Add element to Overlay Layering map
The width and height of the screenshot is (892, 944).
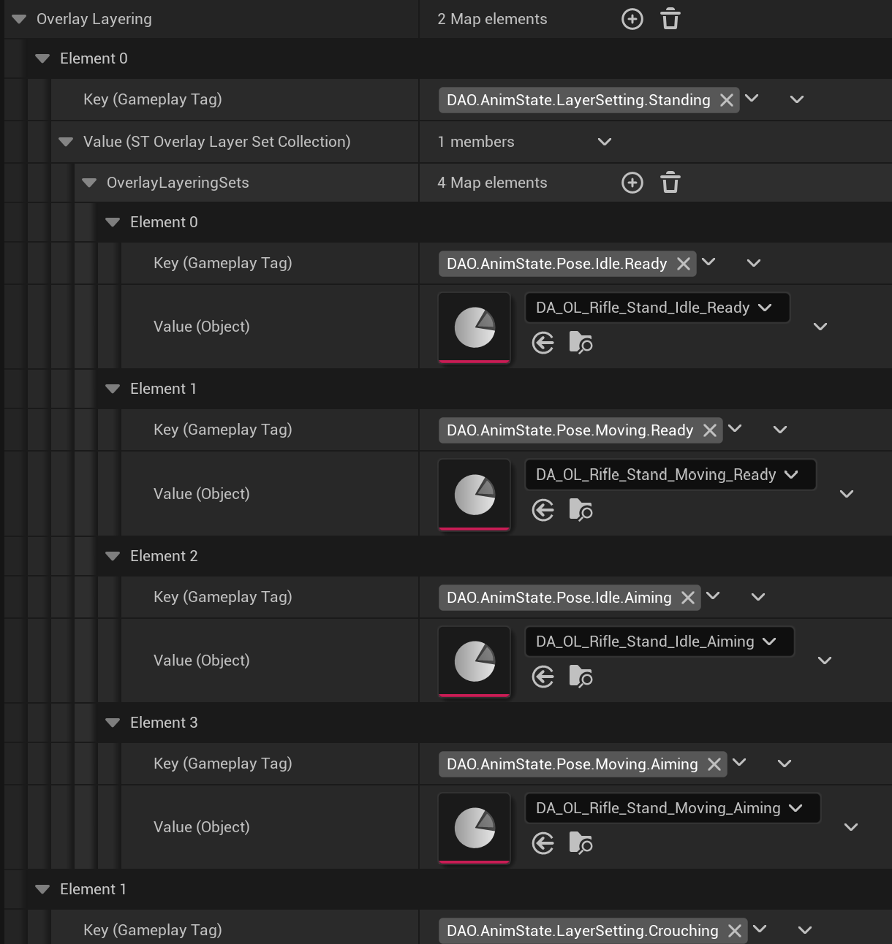tap(632, 19)
